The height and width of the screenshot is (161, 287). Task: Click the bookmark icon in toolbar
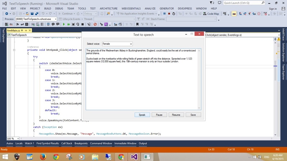click(137, 24)
